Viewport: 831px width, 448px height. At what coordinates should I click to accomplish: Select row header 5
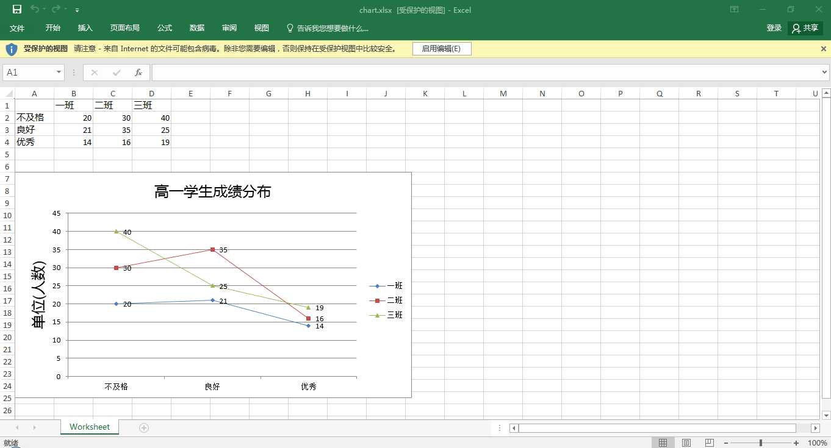[x=7, y=154]
